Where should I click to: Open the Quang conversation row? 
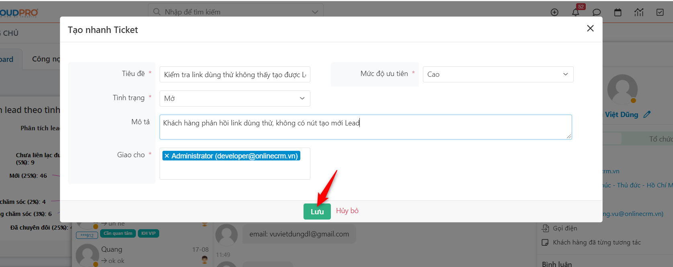(x=143, y=255)
